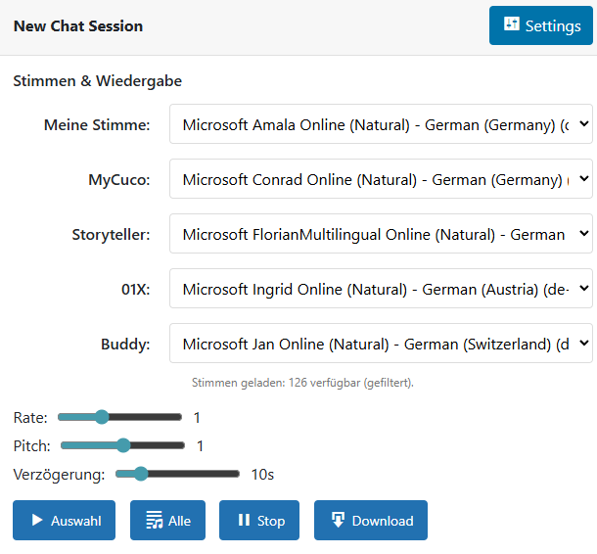This screenshot has height=554, width=597.
Task: Click the Download button
Action: point(371,520)
